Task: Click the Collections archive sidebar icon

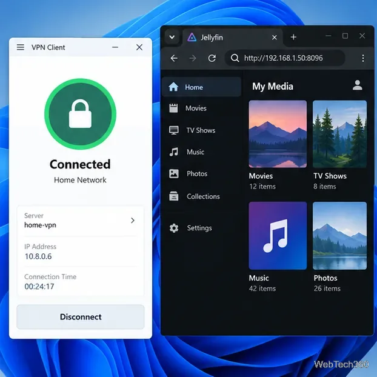Action: (x=173, y=196)
